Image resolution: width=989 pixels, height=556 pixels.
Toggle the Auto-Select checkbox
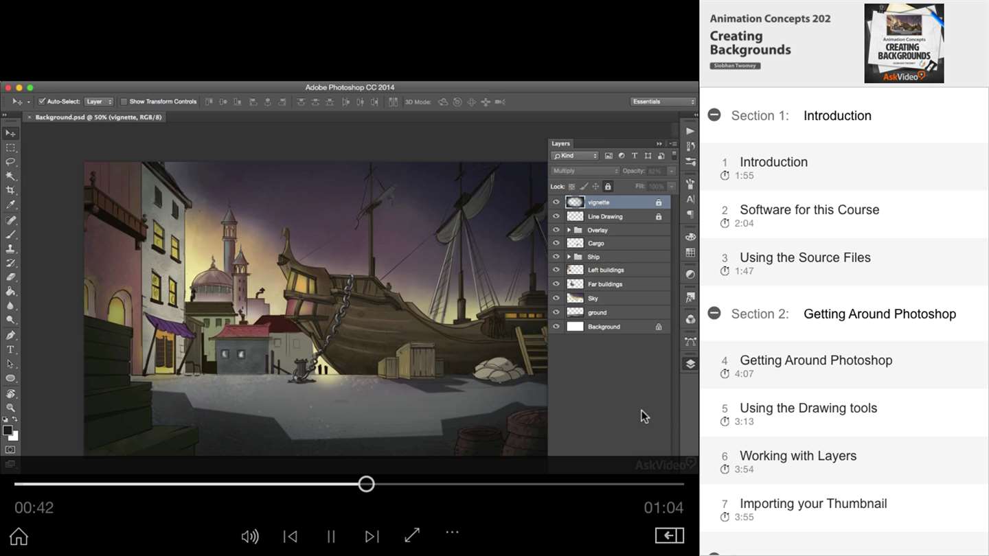41,102
